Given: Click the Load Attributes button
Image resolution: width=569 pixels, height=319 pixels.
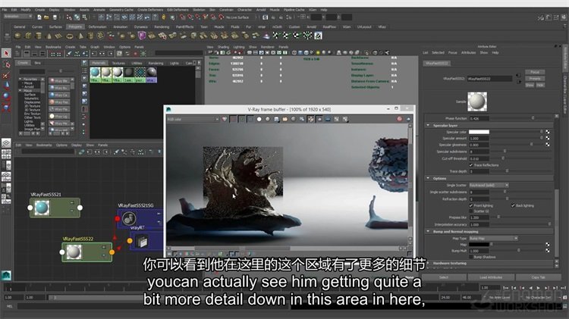Looking at the screenshot, I should pyautogui.click(x=491, y=277).
